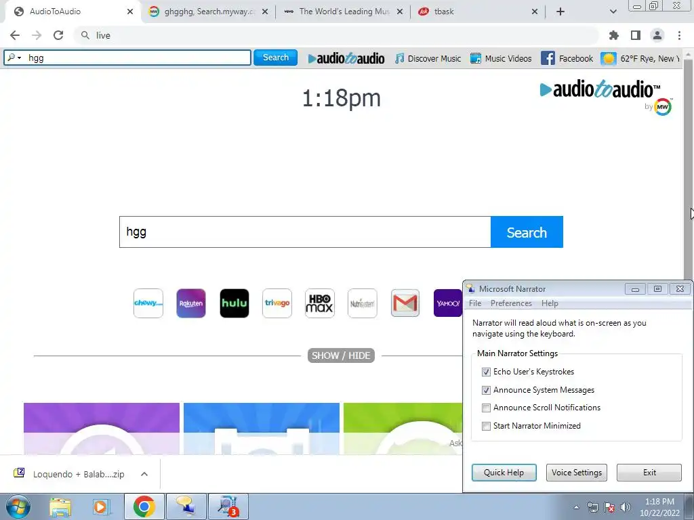Toggle Announce System Messages checkbox
Image resolution: width=694 pixels, height=520 pixels.
pos(486,390)
